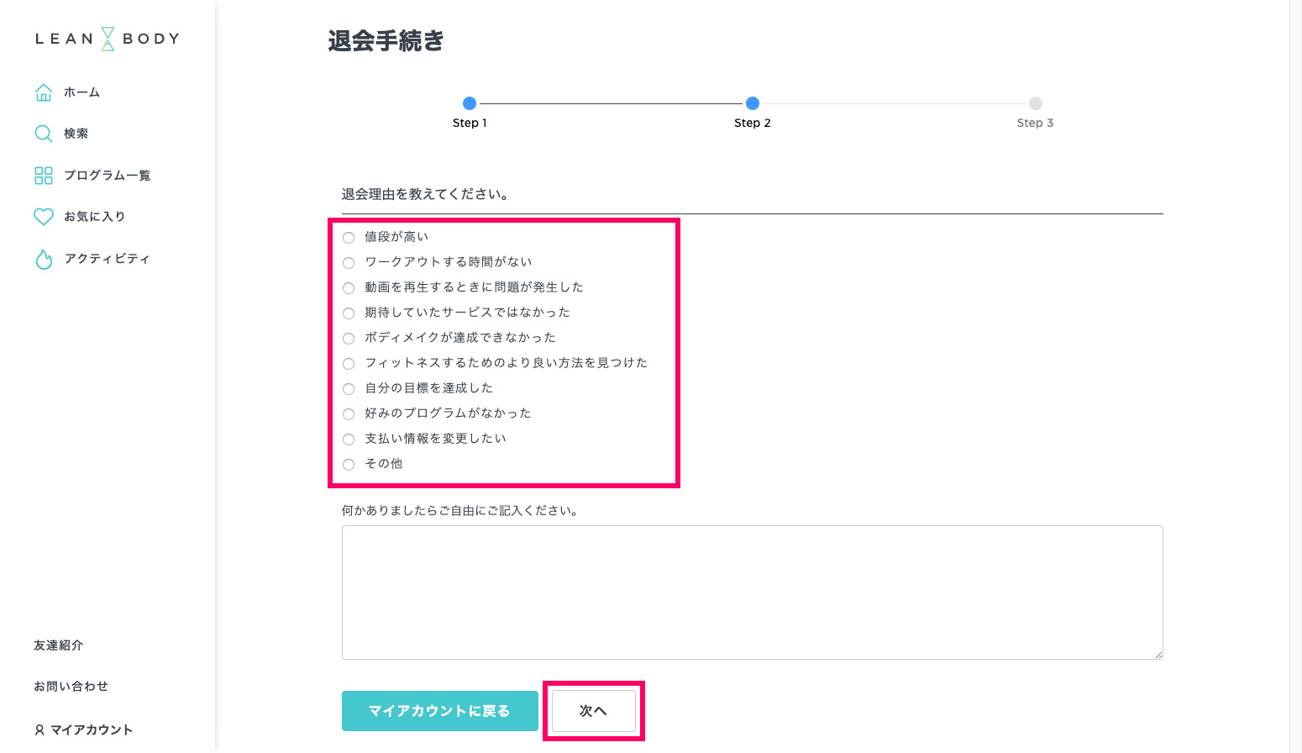
Task: Open マイアカウント in the sidebar
Action: (x=92, y=730)
